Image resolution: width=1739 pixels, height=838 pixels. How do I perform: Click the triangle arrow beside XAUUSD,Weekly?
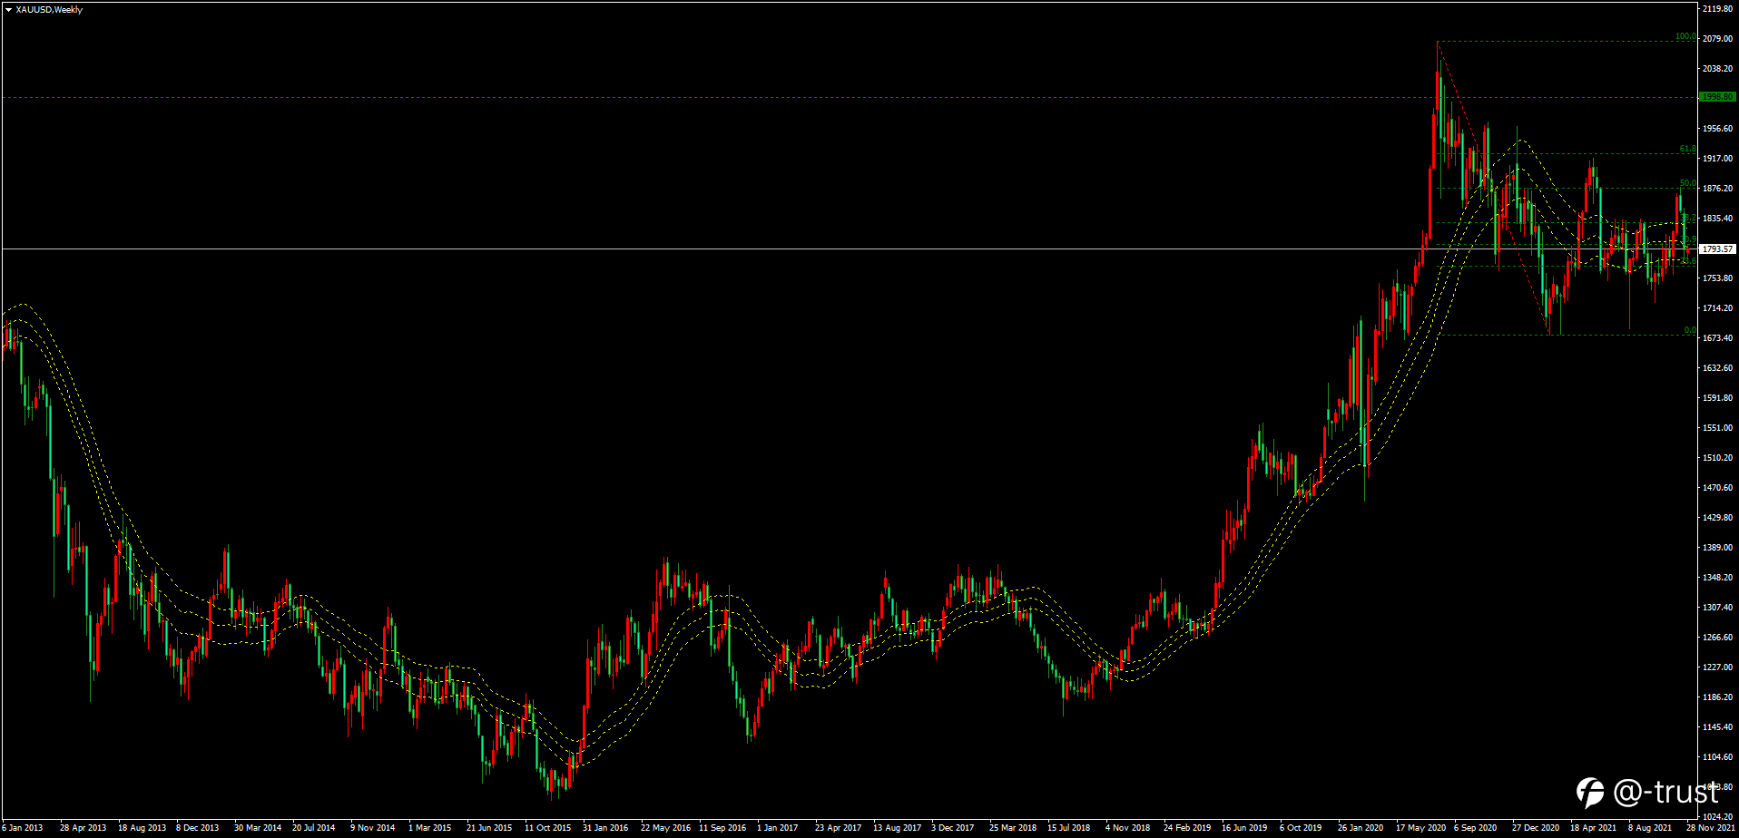tap(8, 10)
